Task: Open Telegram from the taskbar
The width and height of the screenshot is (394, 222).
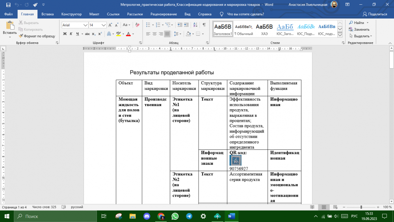Action: [x=189, y=216]
